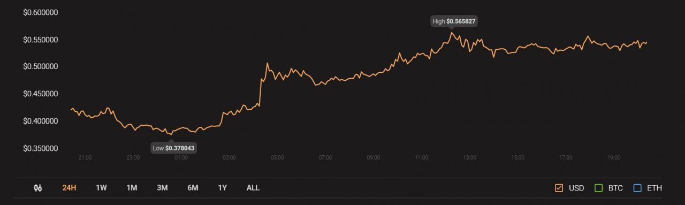Click the Low $0.378043 tooltip label

(x=174, y=148)
